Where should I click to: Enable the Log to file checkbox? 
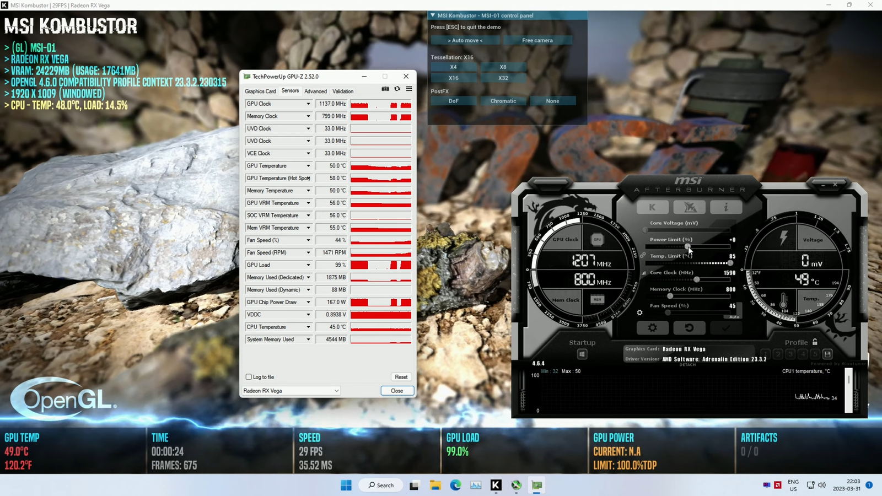[x=249, y=377]
